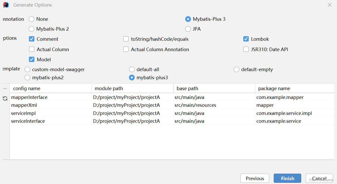This screenshot has height=184, width=337.
Task: Select the serviceImpl config name cell
Action: coord(51,113)
